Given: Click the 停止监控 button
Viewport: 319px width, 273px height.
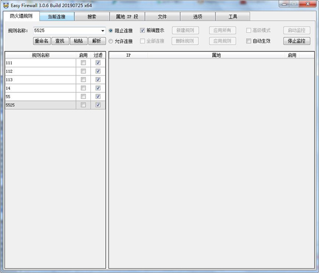Looking at the screenshot, I should [296, 41].
